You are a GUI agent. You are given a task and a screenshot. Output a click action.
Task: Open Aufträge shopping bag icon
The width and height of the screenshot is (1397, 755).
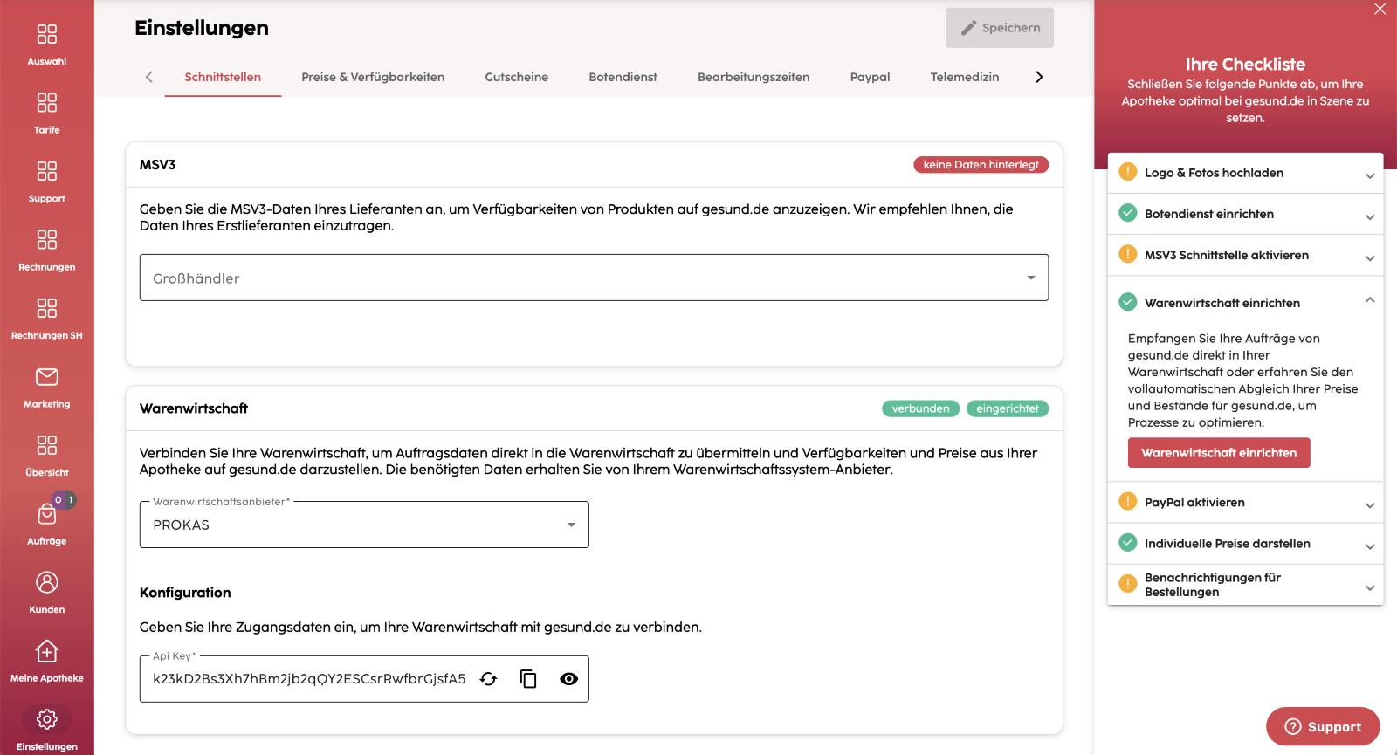tap(47, 515)
